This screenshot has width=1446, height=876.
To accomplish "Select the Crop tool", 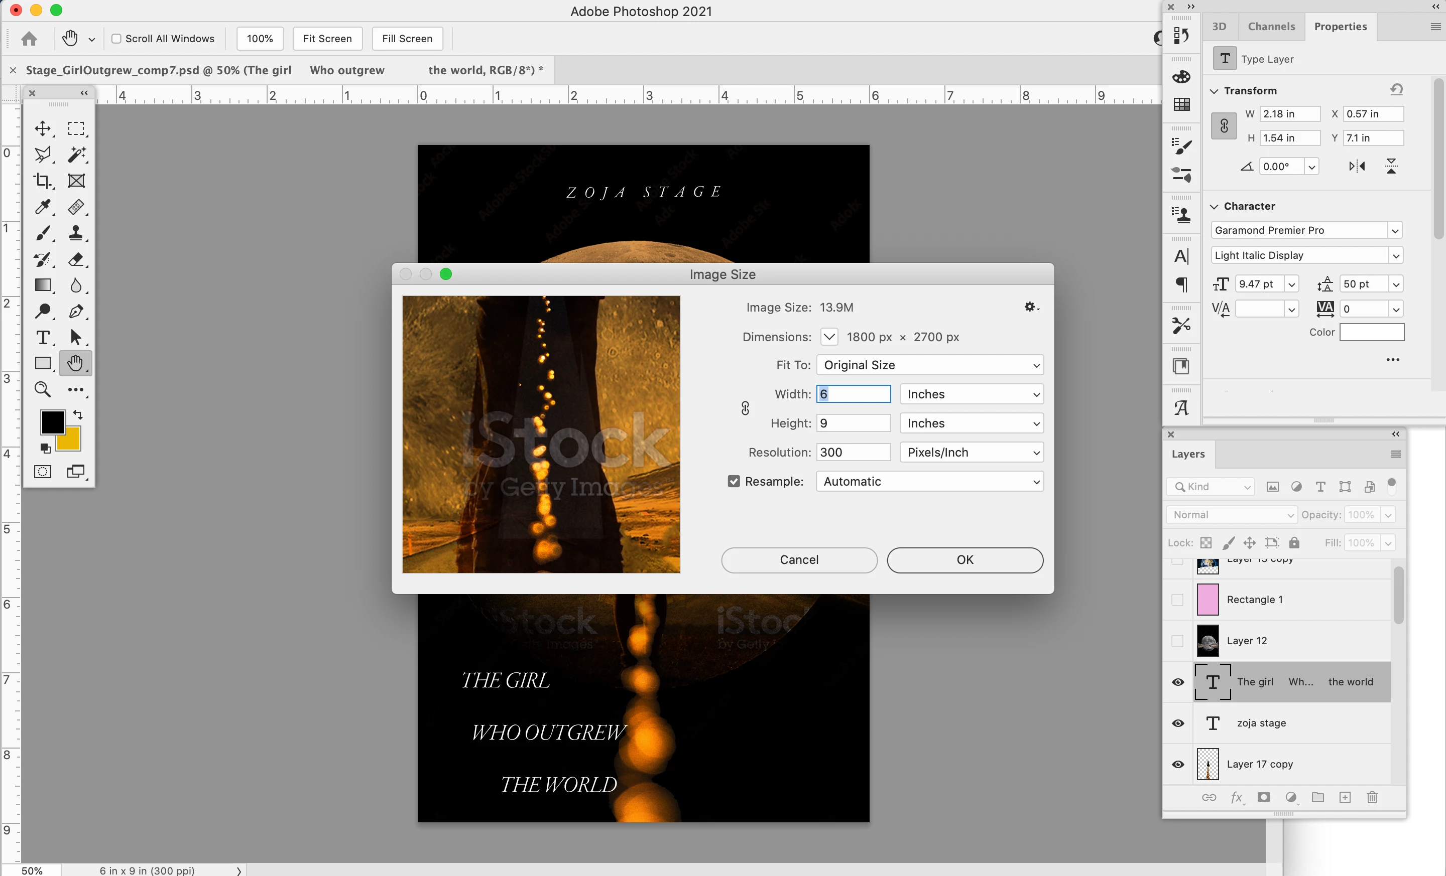I will click(x=42, y=181).
